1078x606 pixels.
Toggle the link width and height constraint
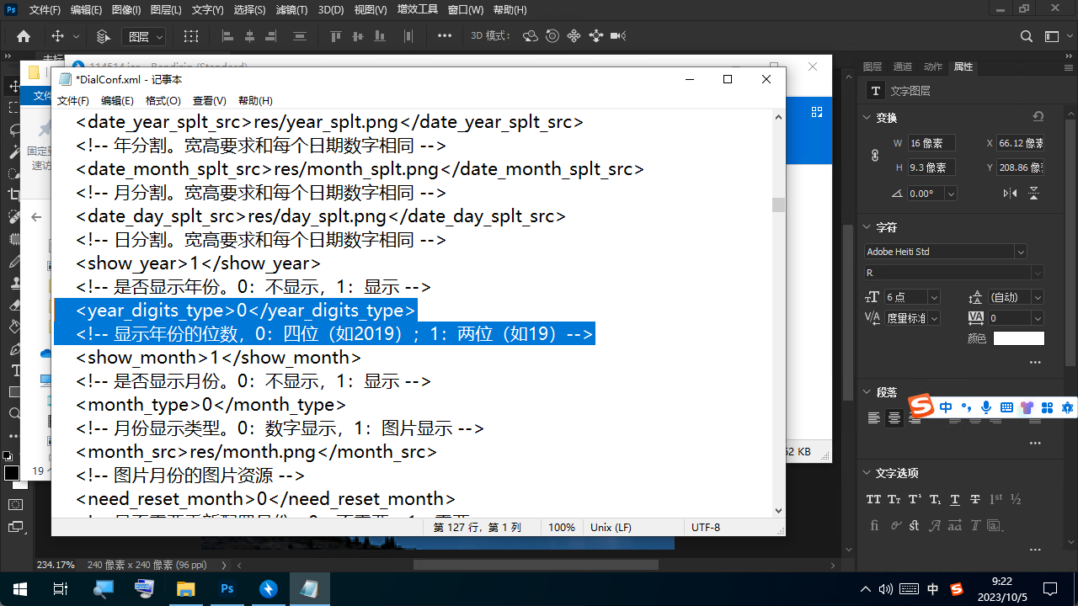coord(874,156)
